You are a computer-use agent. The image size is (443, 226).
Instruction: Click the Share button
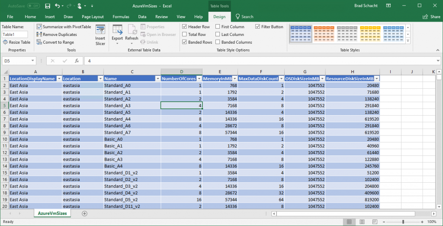pos(432,17)
